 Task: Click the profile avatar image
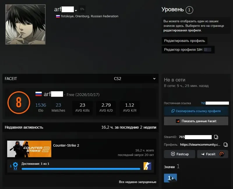pos(25,24)
